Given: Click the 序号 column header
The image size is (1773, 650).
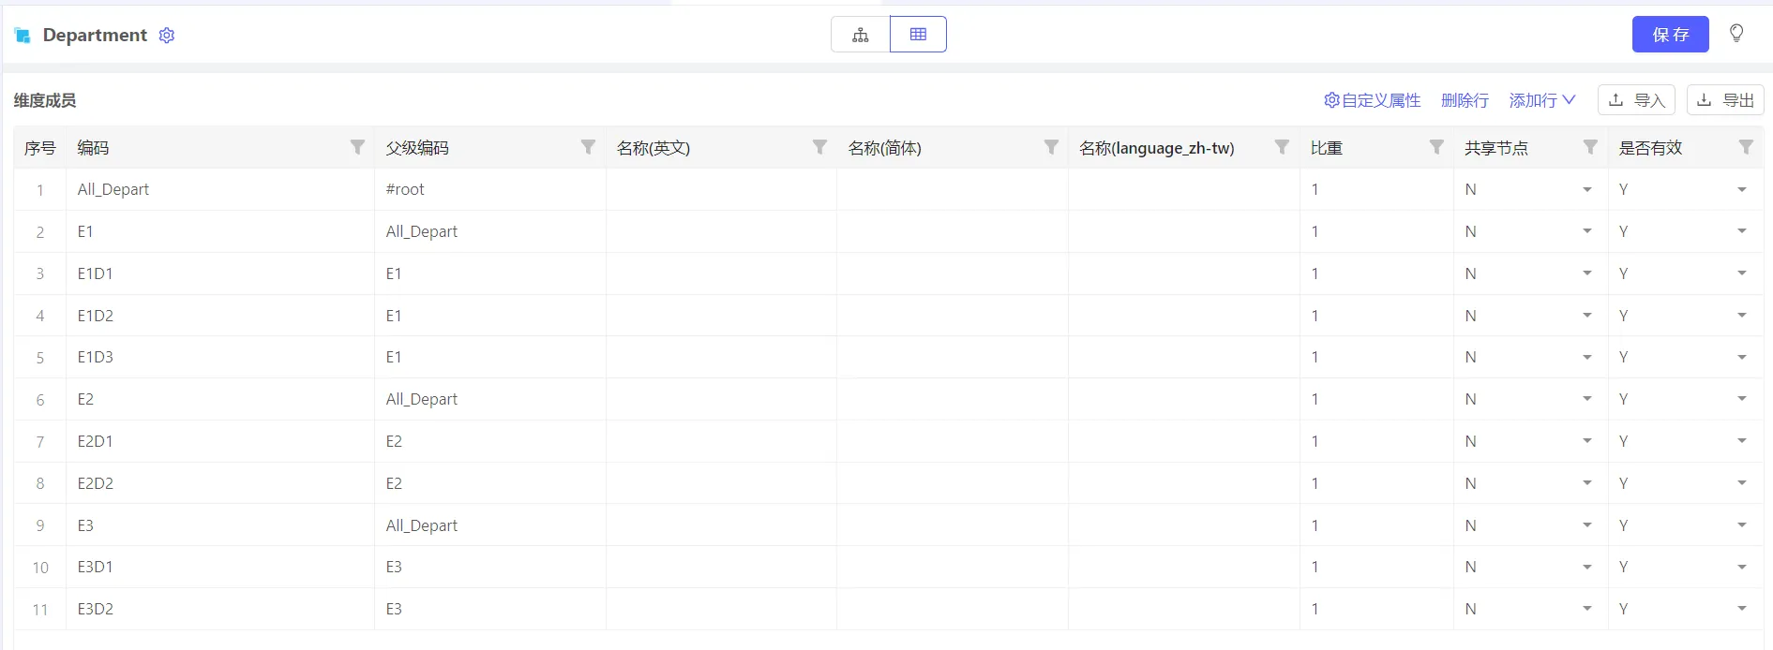Looking at the screenshot, I should click(x=40, y=147).
